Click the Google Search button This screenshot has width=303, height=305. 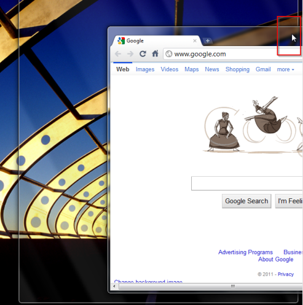pyautogui.click(x=246, y=201)
